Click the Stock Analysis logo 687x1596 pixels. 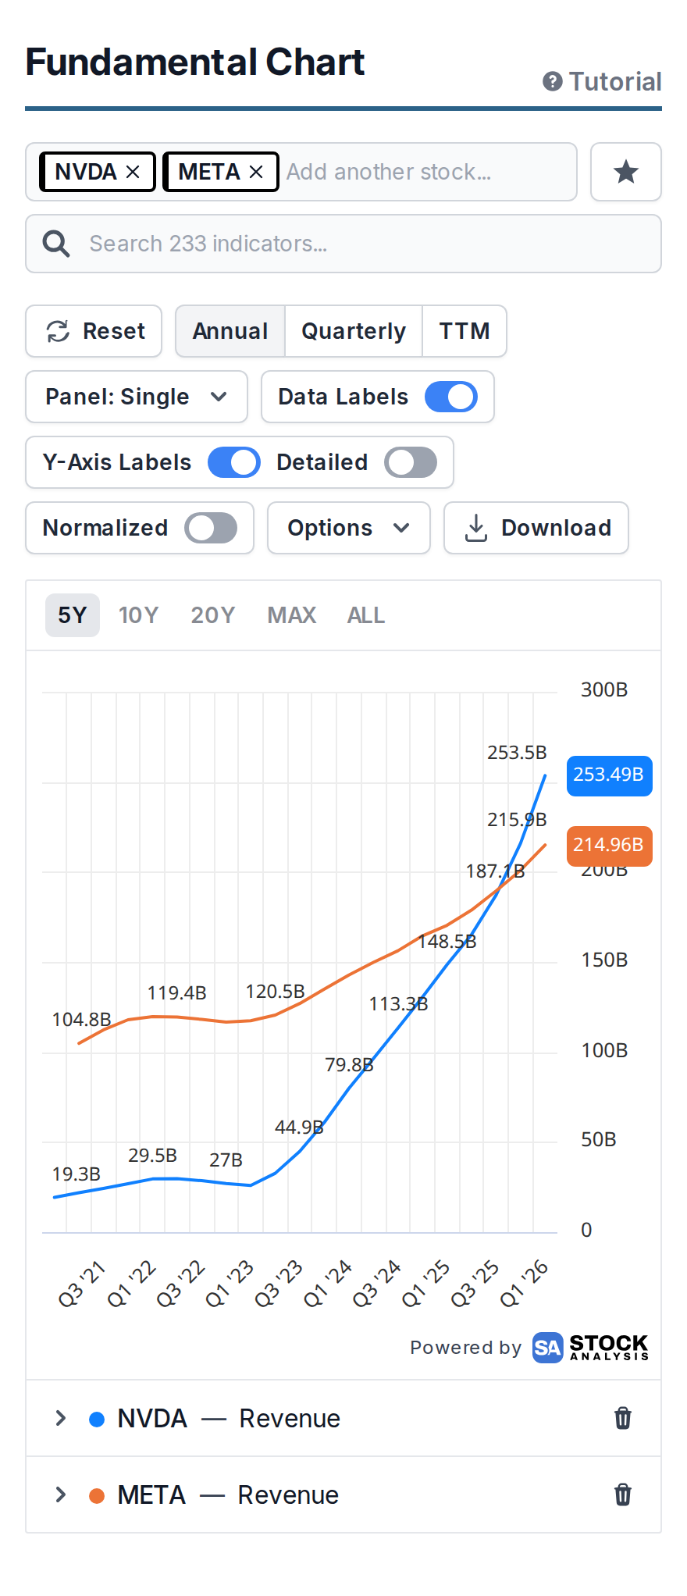[591, 1348]
